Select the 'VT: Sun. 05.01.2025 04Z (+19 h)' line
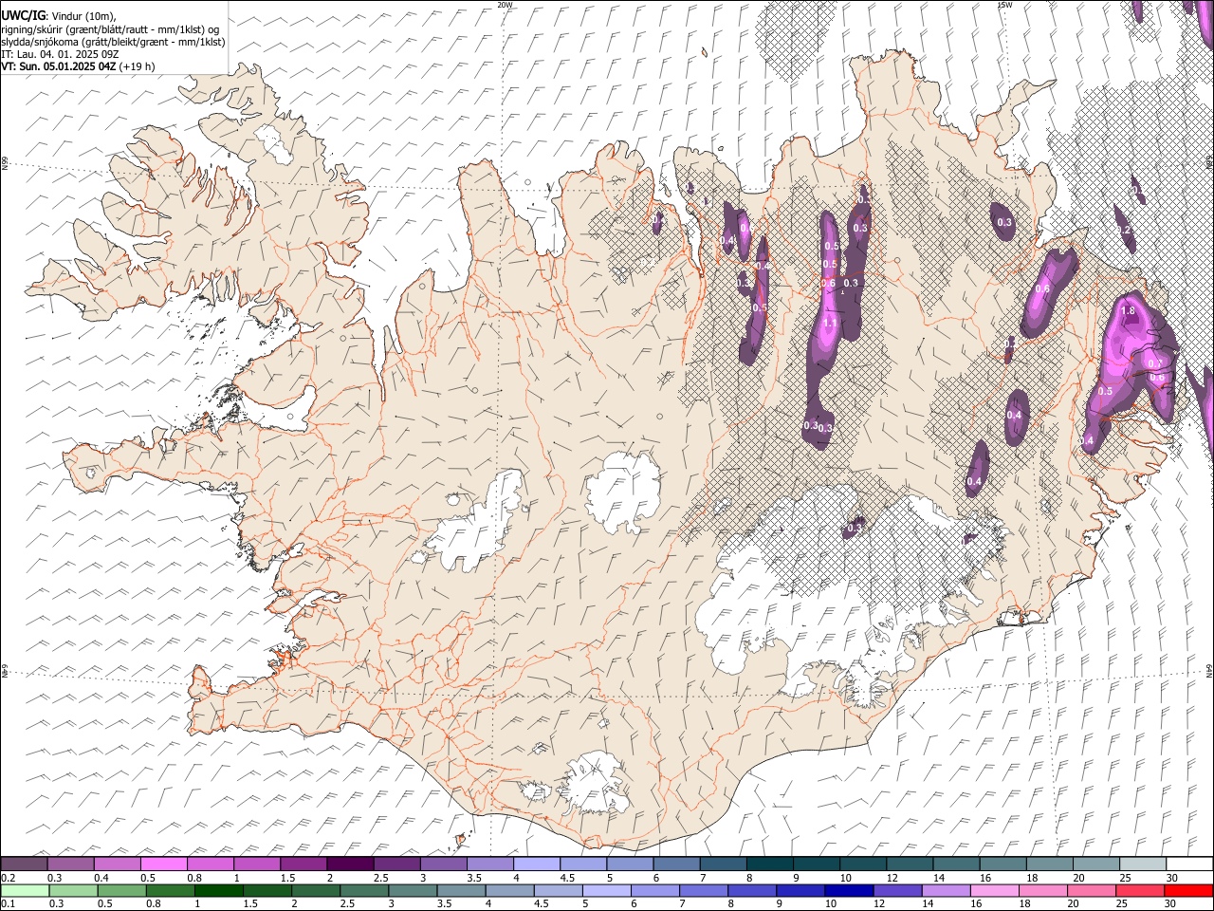The image size is (1214, 911). click(x=78, y=66)
